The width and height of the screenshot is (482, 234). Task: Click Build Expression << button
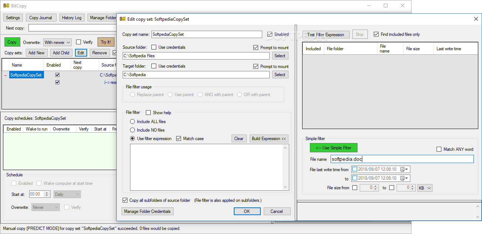click(x=269, y=139)
